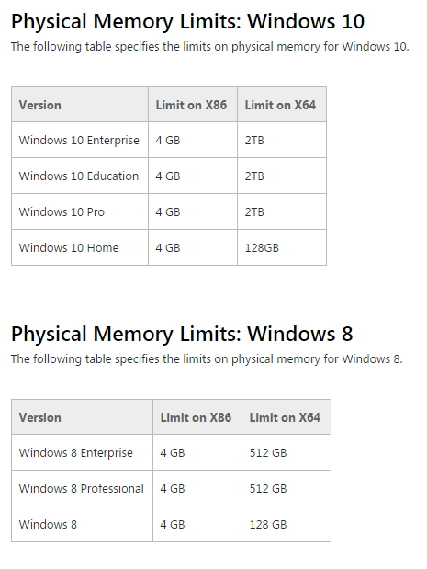Click the 4 GB cell in Windows 10 Pro row
Viewport: 427px width, 569px height.
pyautogui.click(x=193, y=211)
